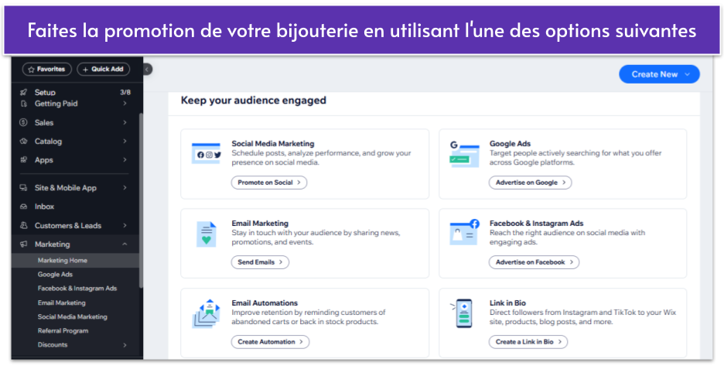The image size is (724, 369).
Task: Click the Social Media Marketing card title
Action: pos(273,144)
